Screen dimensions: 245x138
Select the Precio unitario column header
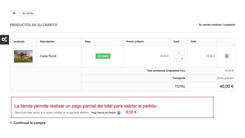coord(135,41)
